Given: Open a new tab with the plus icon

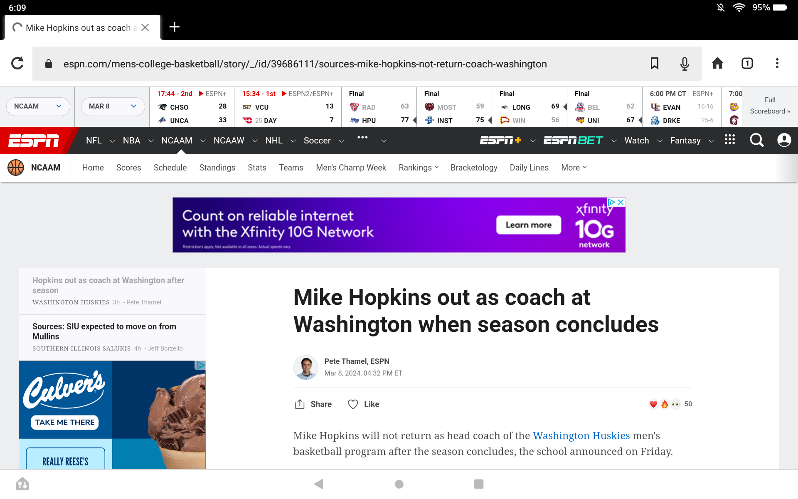Looking at the screenshot, I should [175, 27].
